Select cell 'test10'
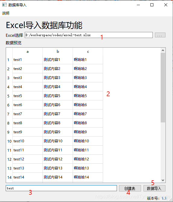173x202 pixels. pos(27,141)
